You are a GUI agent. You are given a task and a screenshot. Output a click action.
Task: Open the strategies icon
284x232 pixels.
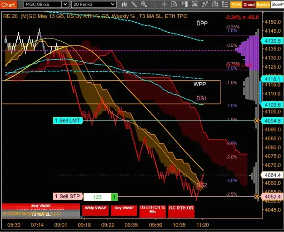click(x=215, y=5)
